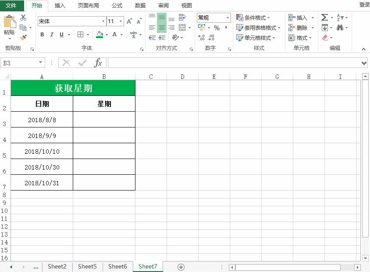The width and height of the screenshot is (370, 272).
Task: Click the Increase Decimal icon
Action: click(x=201, y=37)
